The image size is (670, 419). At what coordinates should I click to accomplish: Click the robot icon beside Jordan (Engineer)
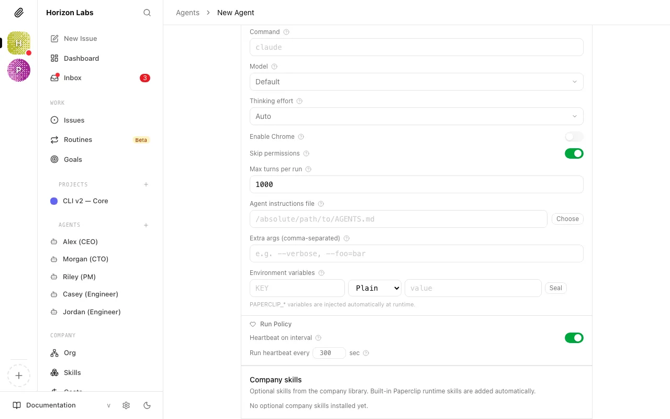point(53,312)
